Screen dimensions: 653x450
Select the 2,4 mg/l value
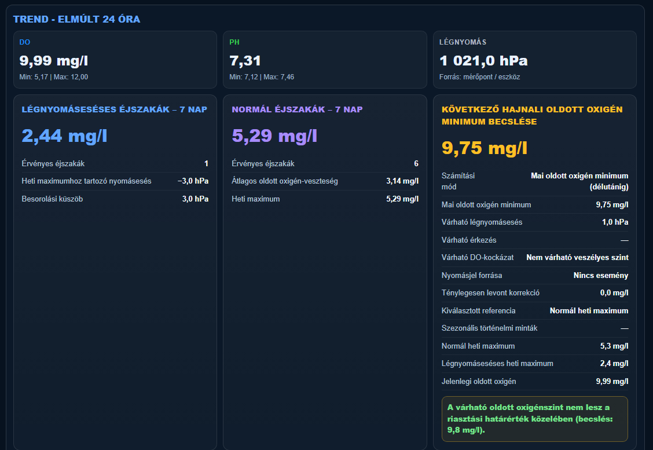point(614,364)
